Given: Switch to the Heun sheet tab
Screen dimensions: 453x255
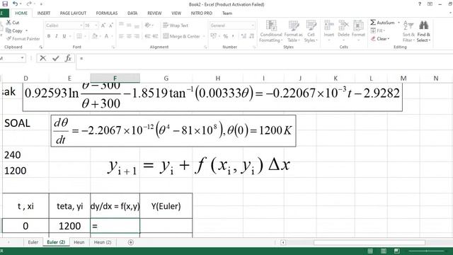Looking at the screenshot, I should [x=79, y=242].
